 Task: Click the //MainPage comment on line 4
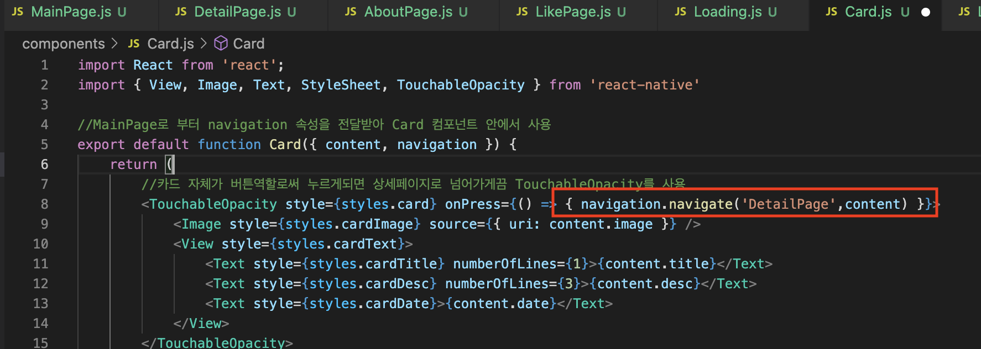point(314,125)
